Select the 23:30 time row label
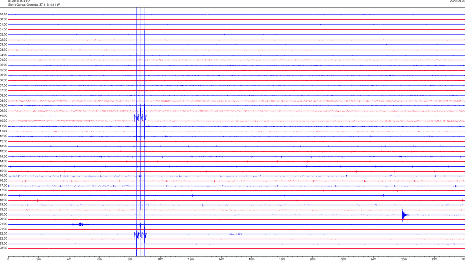Image resolution: width=465 pixels, height=261 pixels. tap(3, 248)
